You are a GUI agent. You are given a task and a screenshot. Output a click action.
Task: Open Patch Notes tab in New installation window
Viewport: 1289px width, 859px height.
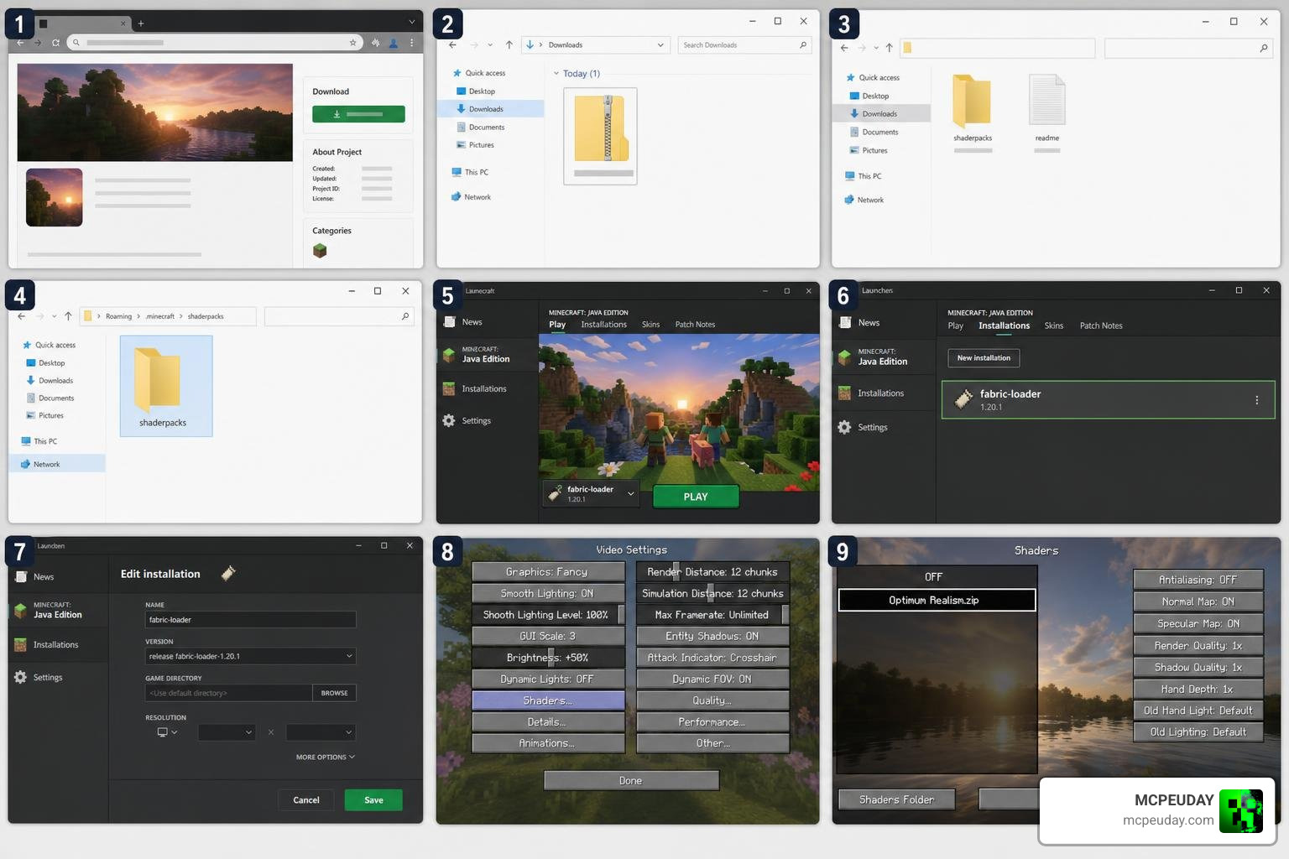tap(1100, 325)
